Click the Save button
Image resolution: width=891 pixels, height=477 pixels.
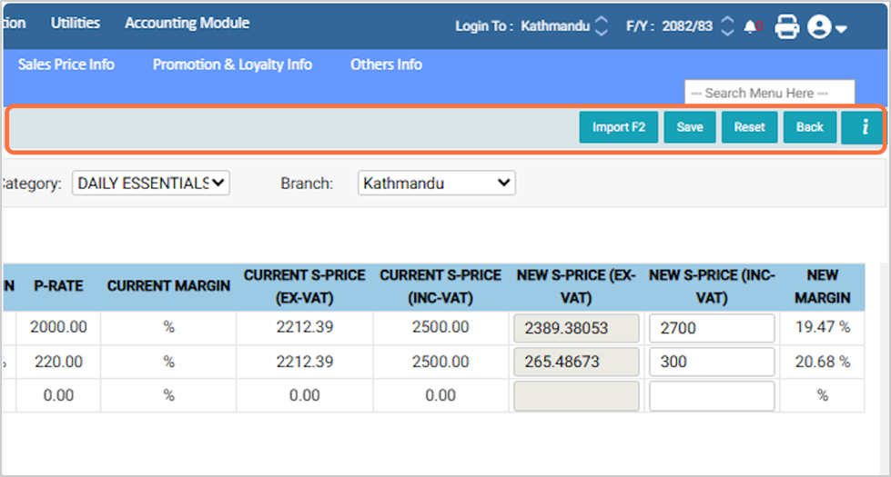click(x=690, y=128)
